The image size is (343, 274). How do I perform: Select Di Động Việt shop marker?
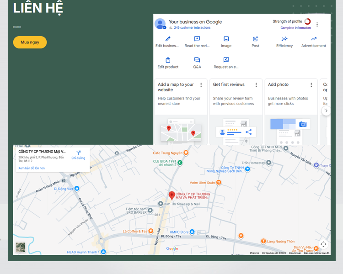click(77, 188)
